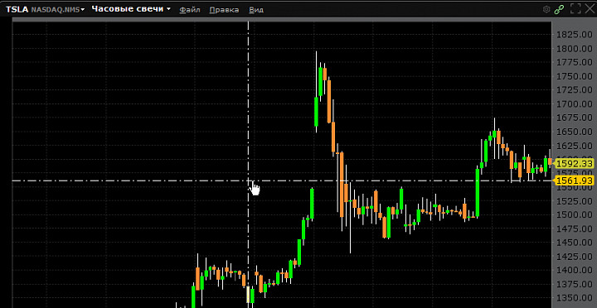Close the chart panel with the X
This screenshot has height=308, width=597.
pos(590,9)
